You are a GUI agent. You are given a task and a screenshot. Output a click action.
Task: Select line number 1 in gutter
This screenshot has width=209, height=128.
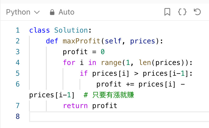pyautogui.click(x=18, y=30)
